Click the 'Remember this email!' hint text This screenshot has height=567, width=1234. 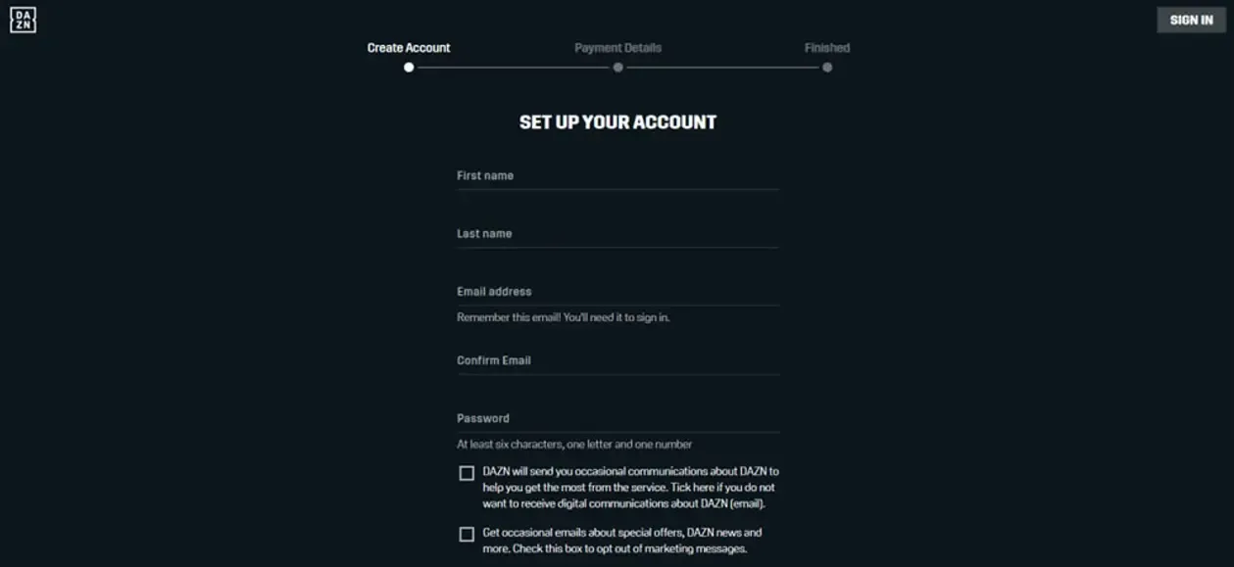563,317
